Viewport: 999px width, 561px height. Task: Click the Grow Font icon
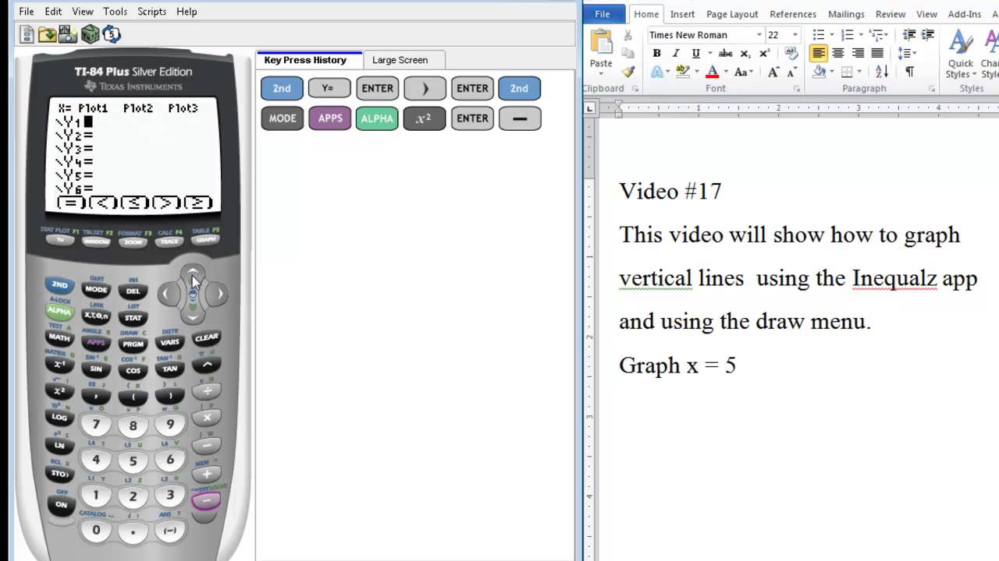point(773,72)
